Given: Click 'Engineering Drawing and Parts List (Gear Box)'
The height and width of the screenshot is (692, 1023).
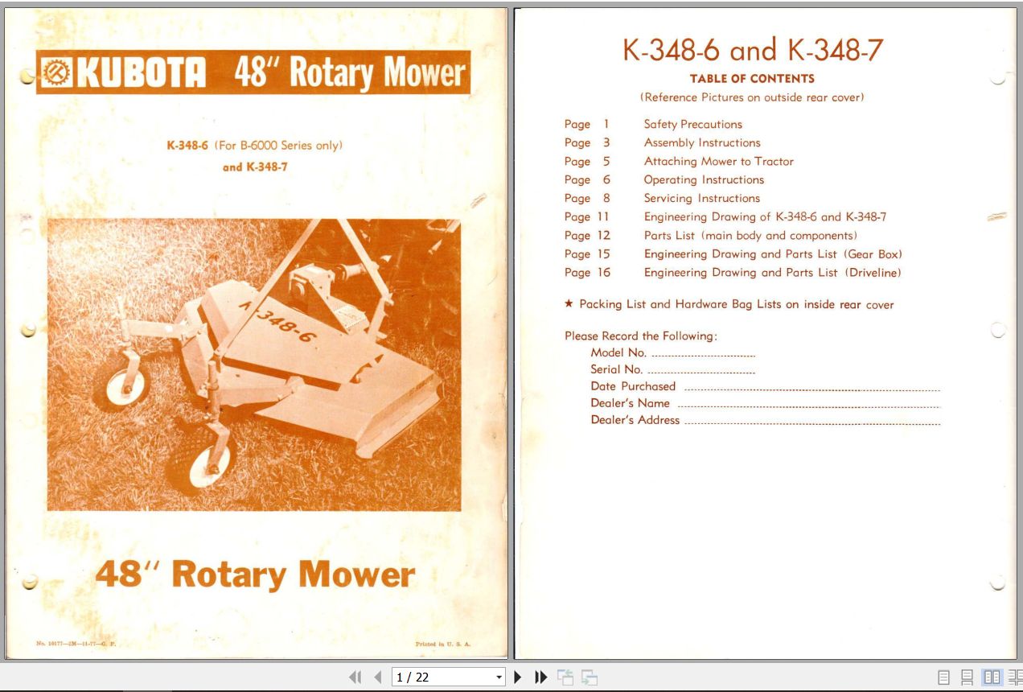Looking at the screenshot, I should 773,253.
